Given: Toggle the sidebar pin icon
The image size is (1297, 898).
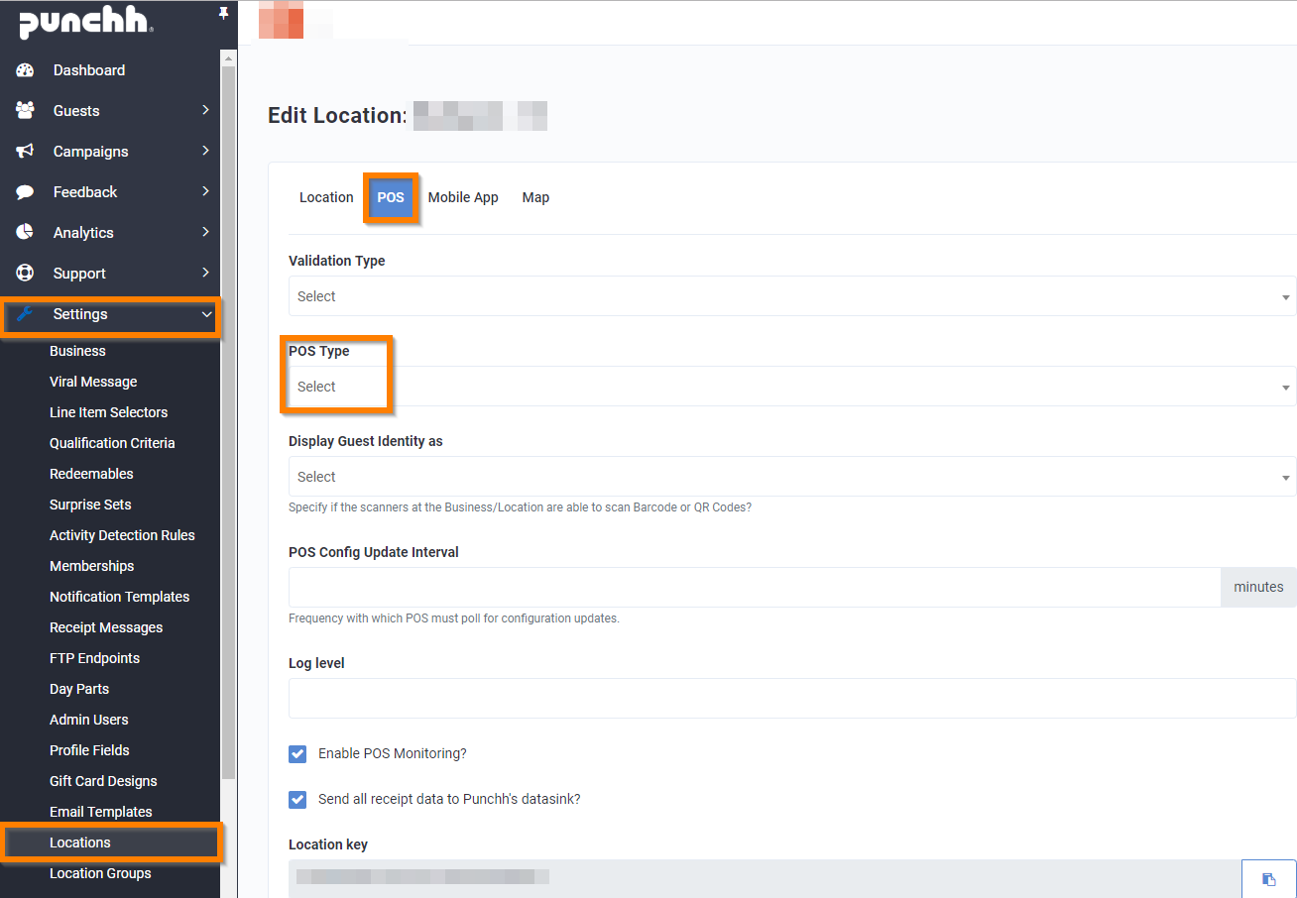Looking at the screenshot, I should tap(223, 14).
